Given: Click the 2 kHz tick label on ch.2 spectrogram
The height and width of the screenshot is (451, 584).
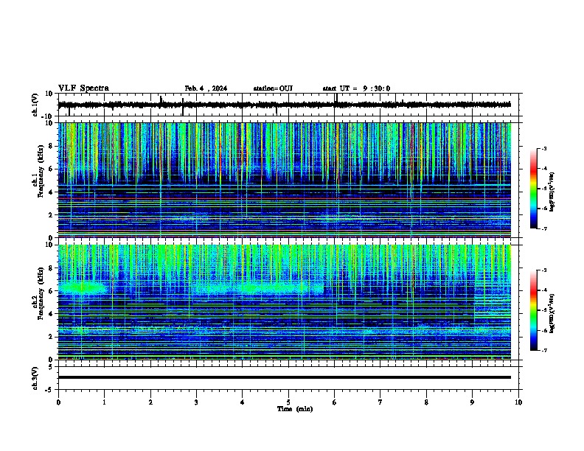Looking at the screenshot, I should pos(52,337).
